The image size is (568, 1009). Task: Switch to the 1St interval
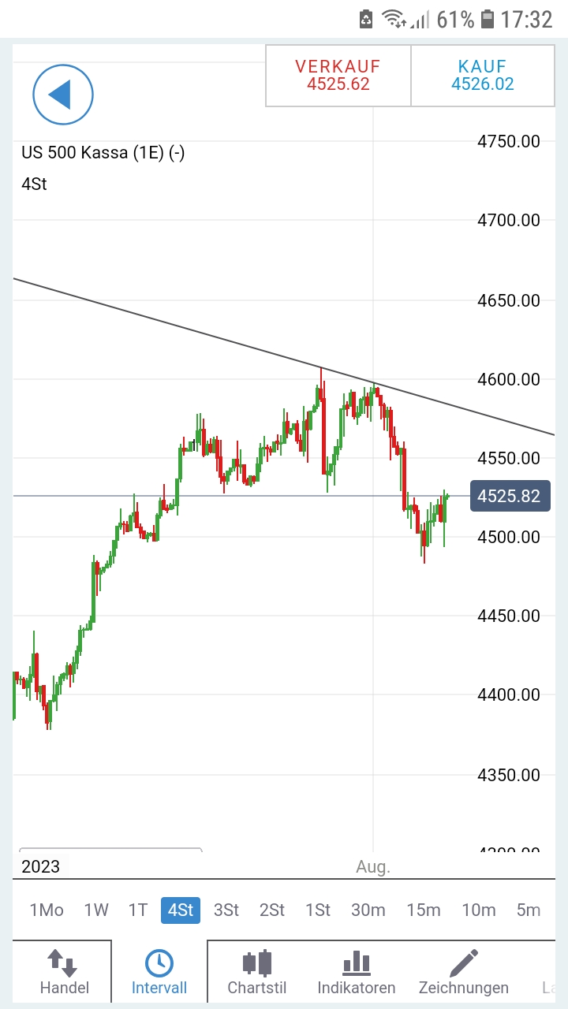click(318, 910)
